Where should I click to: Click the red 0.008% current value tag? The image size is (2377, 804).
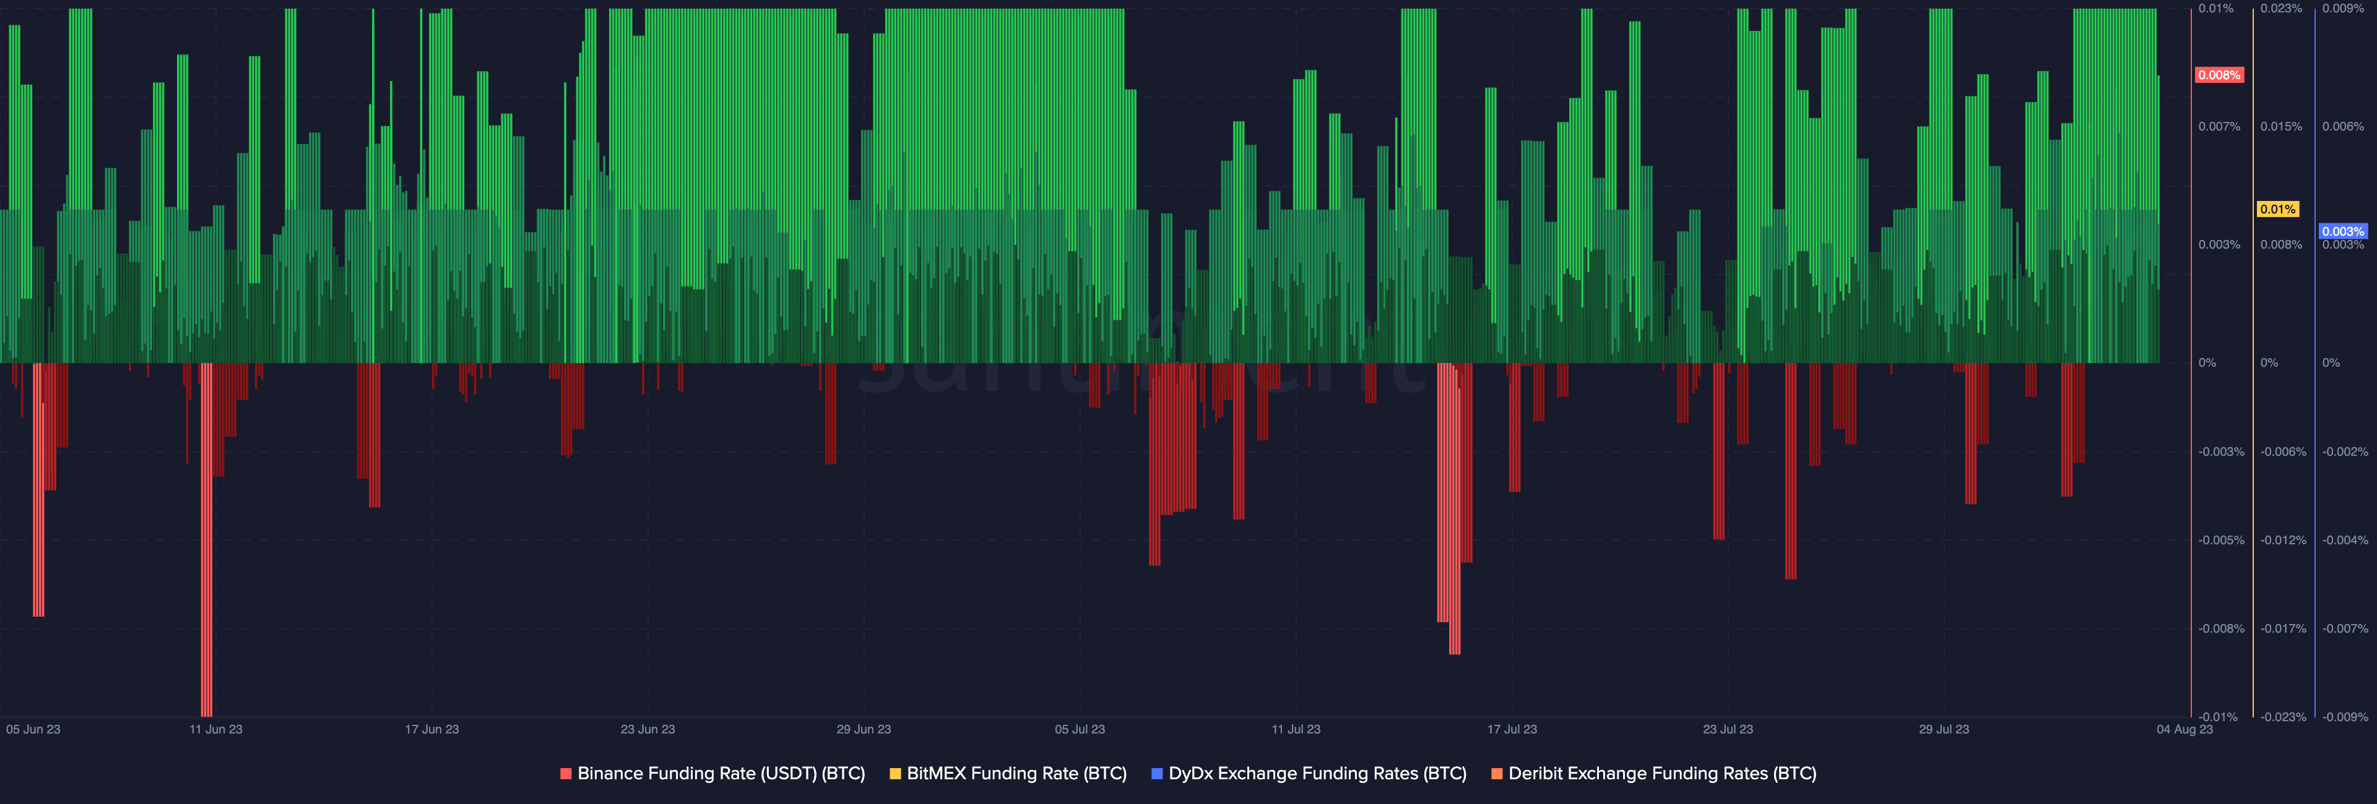point(2219,75)
